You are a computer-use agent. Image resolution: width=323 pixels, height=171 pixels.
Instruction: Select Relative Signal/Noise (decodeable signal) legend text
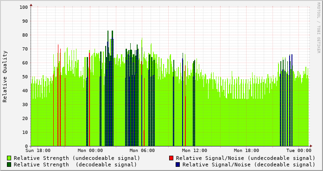coord(249,165)
